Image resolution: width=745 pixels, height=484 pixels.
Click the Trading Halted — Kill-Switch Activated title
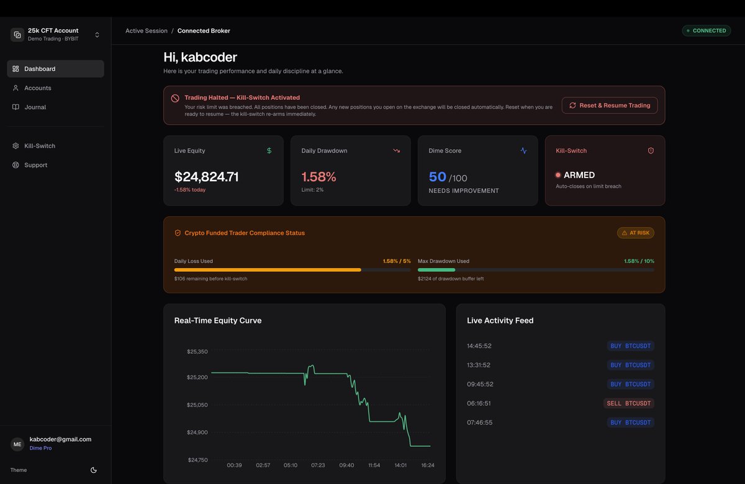pos(242,98)
